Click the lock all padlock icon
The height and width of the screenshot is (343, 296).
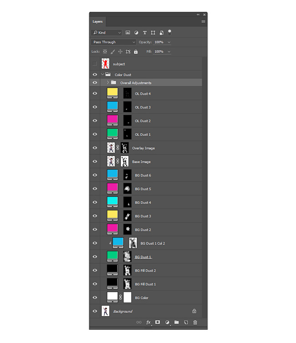pyautogui.click(x=136, y=52)
